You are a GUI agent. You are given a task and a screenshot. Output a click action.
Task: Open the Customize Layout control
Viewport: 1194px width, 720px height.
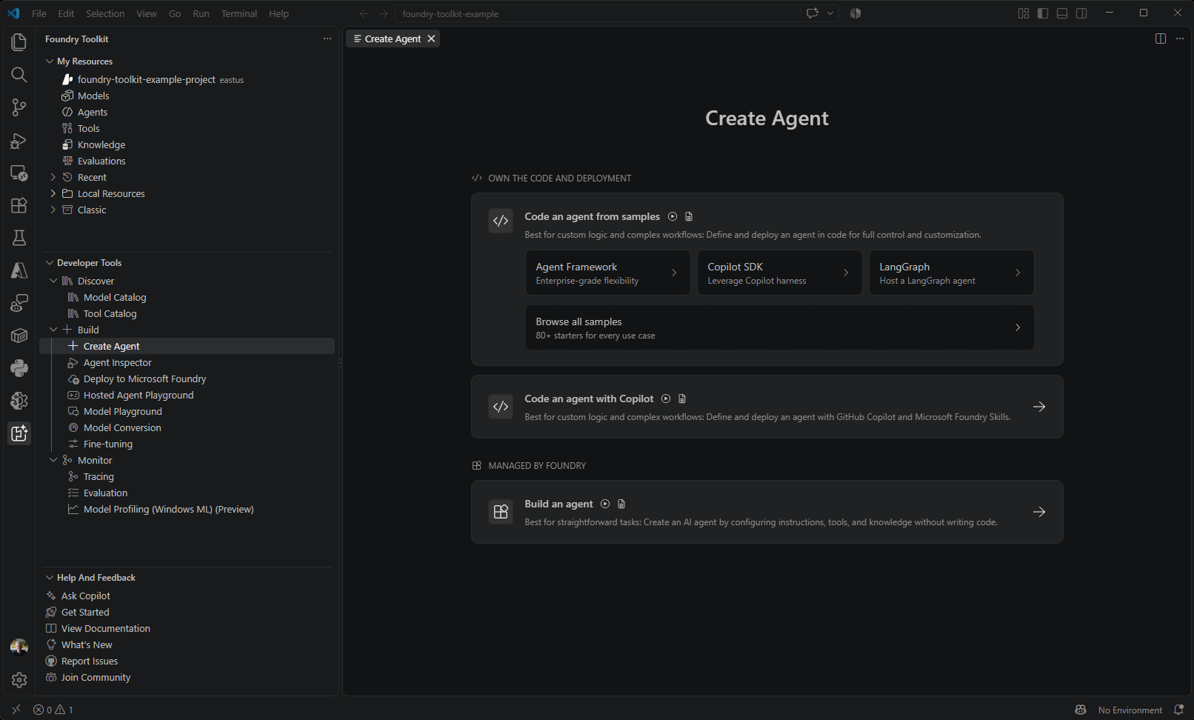[x=1024, y=13]
